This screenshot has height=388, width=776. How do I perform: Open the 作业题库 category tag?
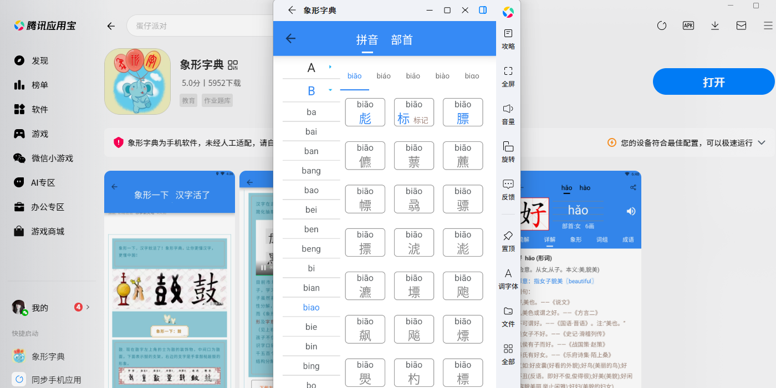point(217,100)
